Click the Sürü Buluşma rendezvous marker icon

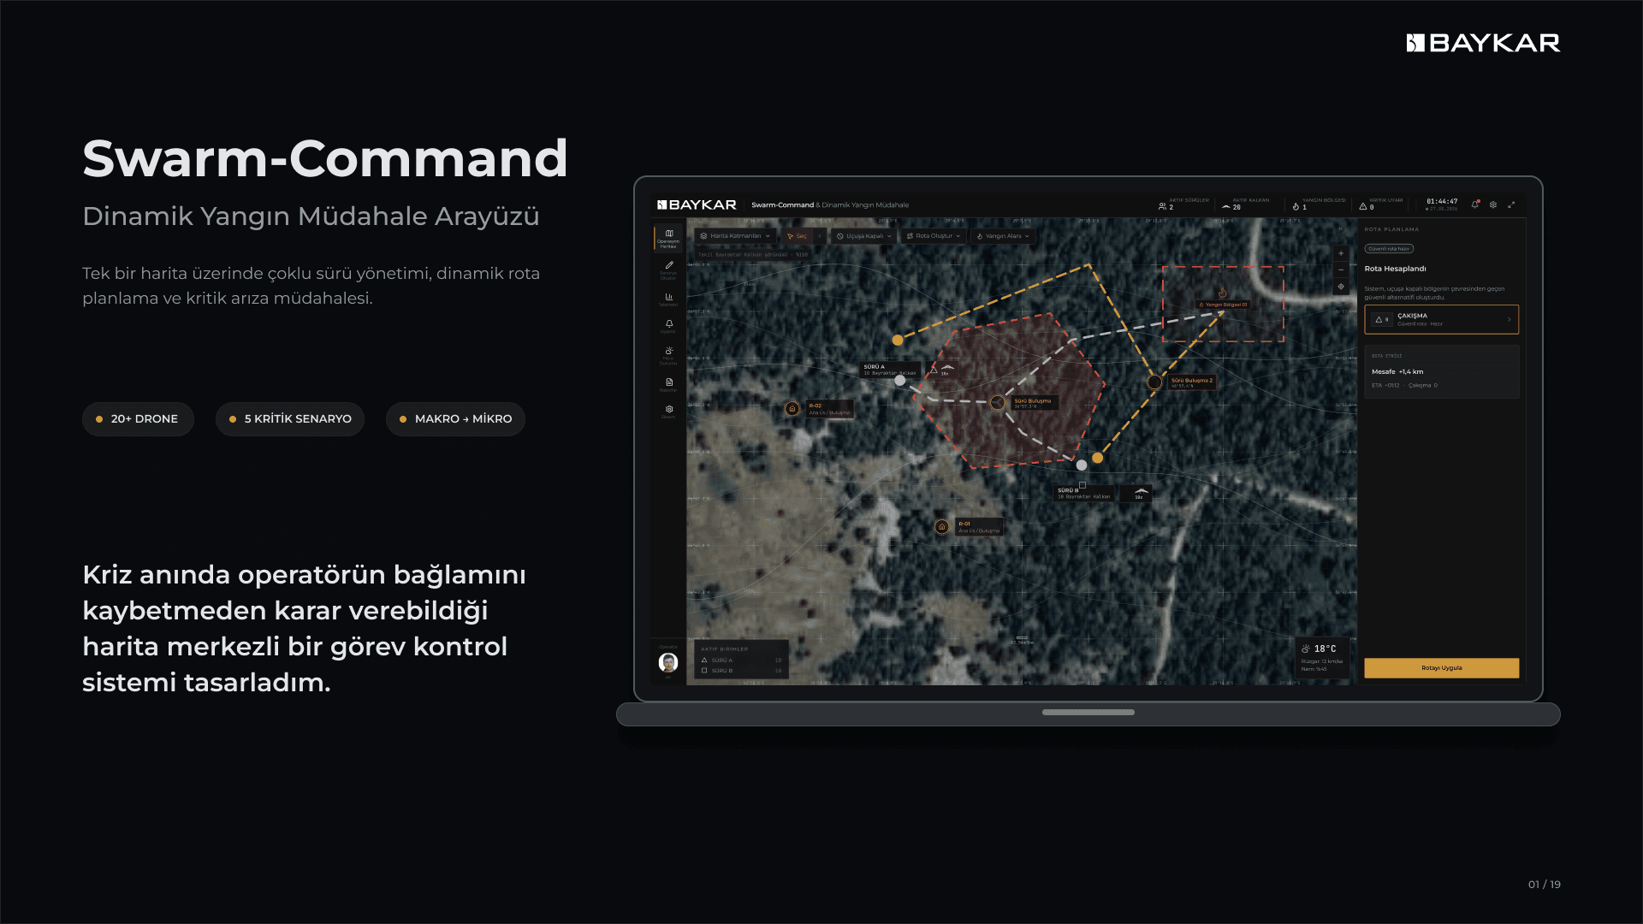(997, 402)
